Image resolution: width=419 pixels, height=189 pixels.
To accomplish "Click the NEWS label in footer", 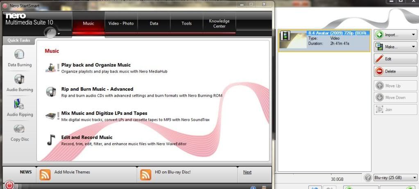I will tap(26, 172).
